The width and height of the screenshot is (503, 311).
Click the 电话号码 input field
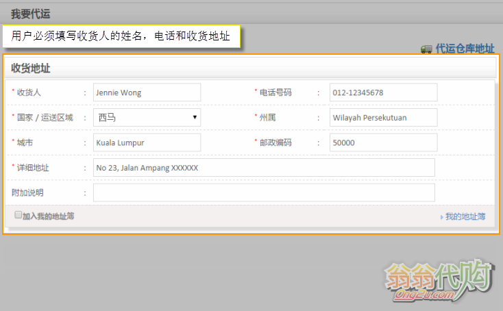(383, 92)
